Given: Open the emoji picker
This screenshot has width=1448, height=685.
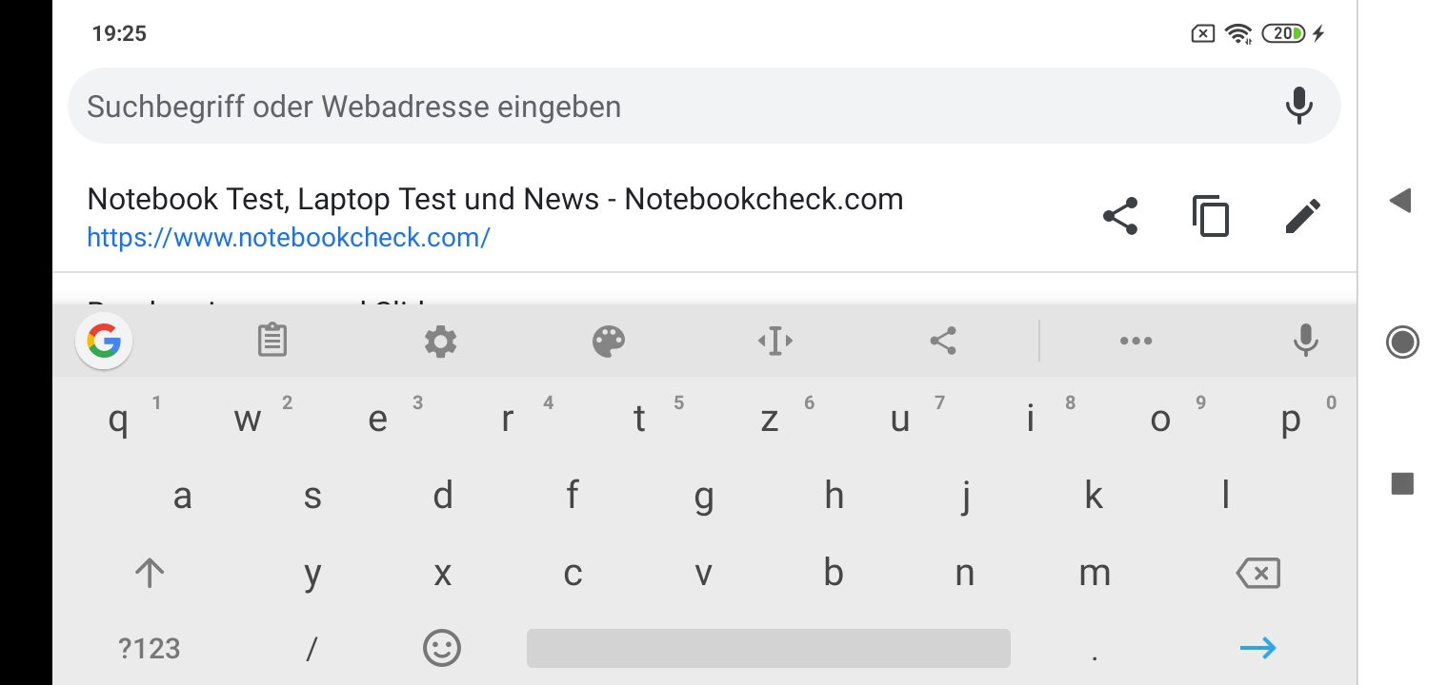Looking at the screenshot, I should 441,649.
